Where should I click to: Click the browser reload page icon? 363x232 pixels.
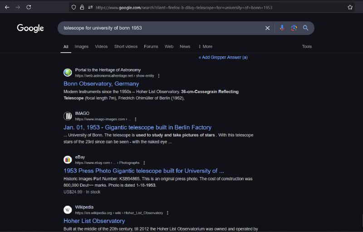coord(29,7)
